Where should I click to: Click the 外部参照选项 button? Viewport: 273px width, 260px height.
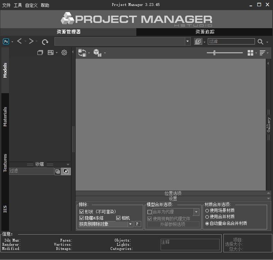coord(173,225)
